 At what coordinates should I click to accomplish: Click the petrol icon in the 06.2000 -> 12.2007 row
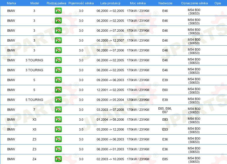point(58,40)
